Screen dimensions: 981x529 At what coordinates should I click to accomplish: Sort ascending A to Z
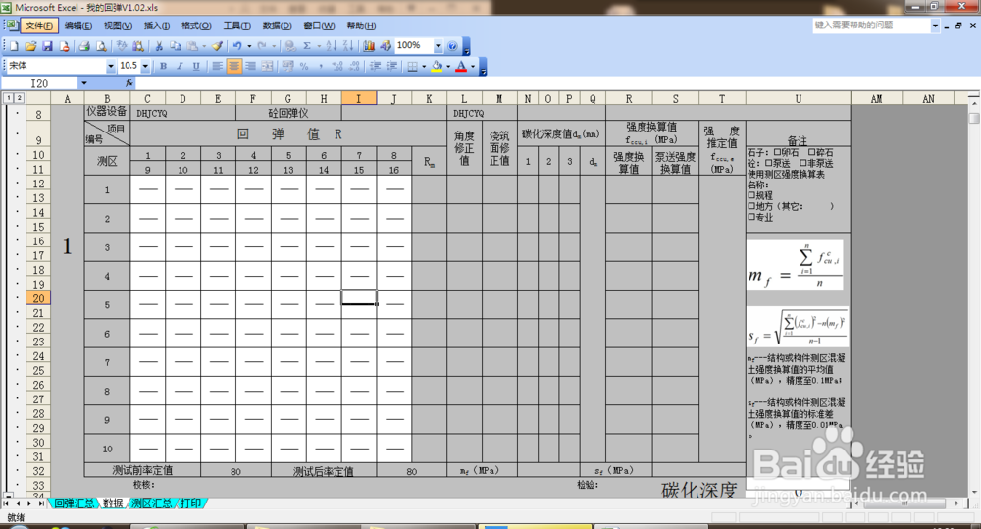click(332, 46)
